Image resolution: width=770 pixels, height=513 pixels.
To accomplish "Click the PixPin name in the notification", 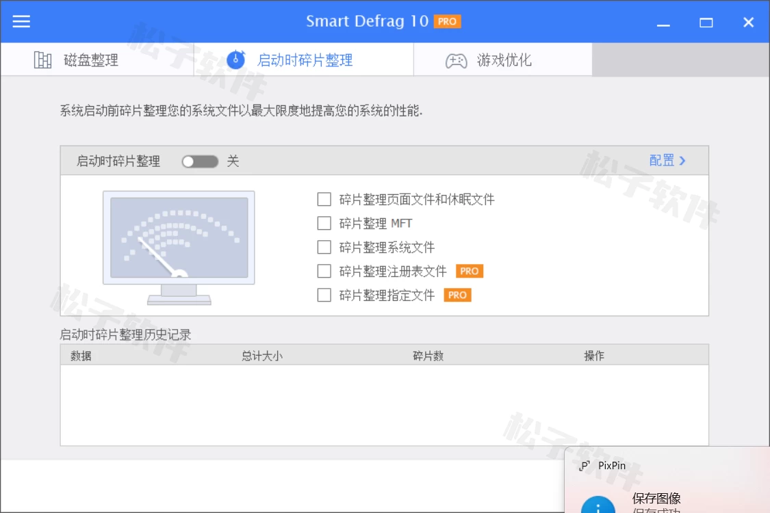I will 612,466.
